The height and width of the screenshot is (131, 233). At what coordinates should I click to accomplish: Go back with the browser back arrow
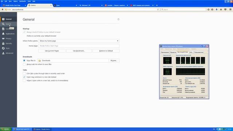3,9
